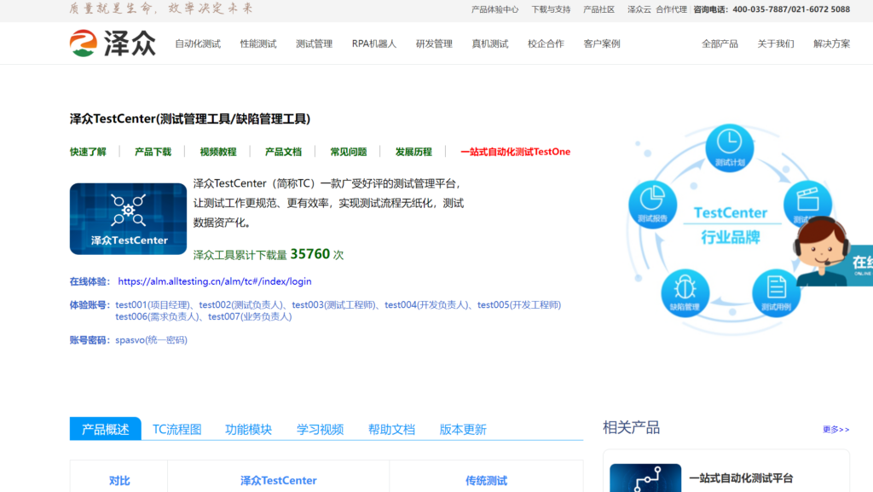Open the 真机测试 navigation menu

[x=490, y=43]
